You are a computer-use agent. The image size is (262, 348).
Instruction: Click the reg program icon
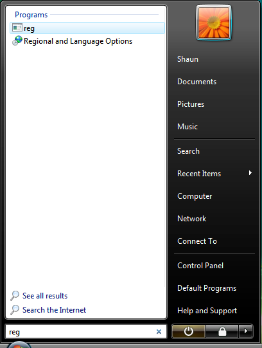point(17,28)
